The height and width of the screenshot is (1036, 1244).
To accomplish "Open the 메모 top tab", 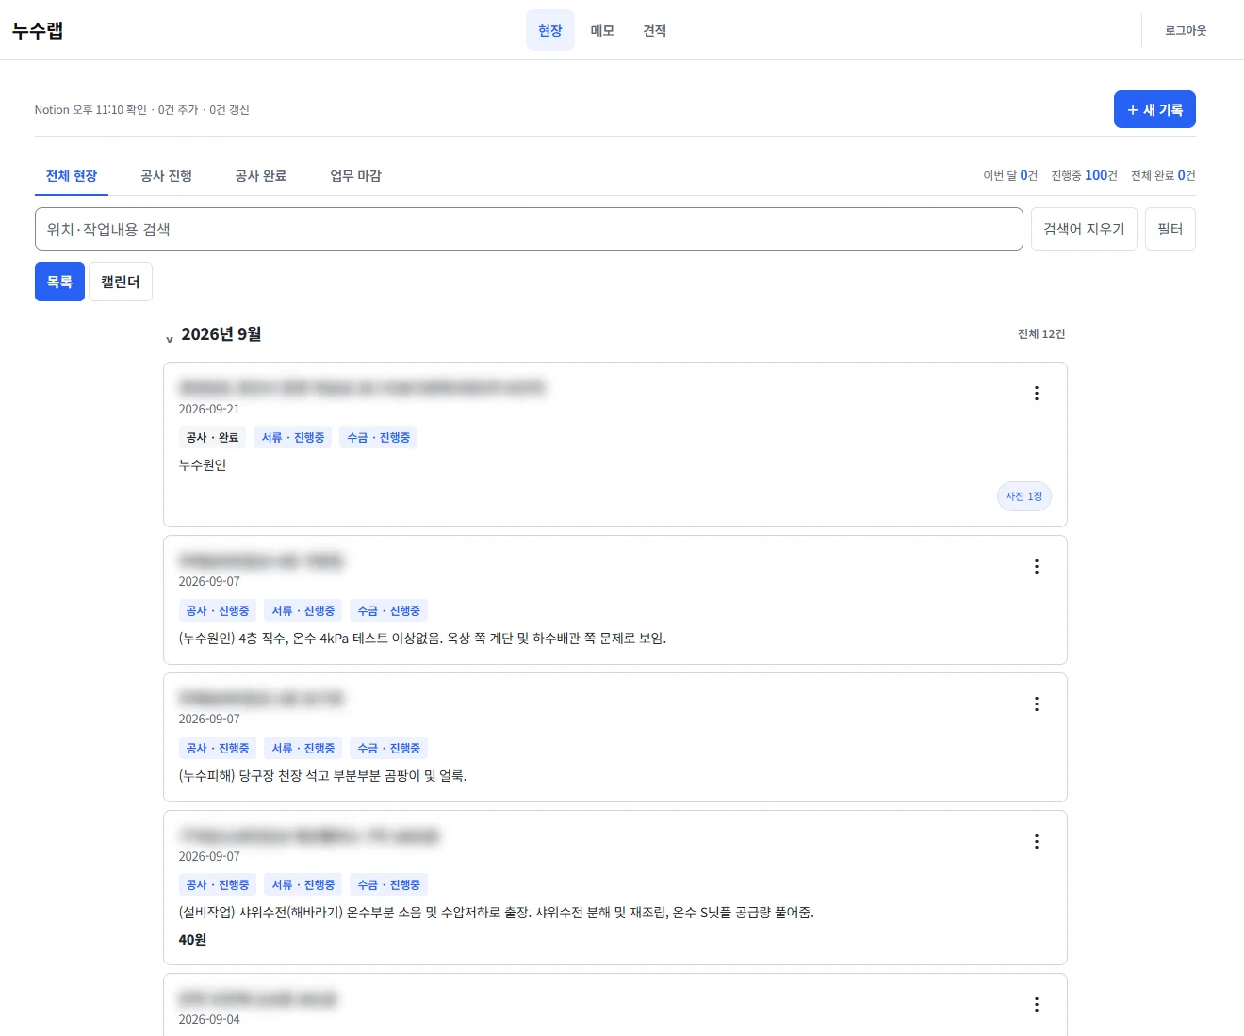I will click(602, 30).
